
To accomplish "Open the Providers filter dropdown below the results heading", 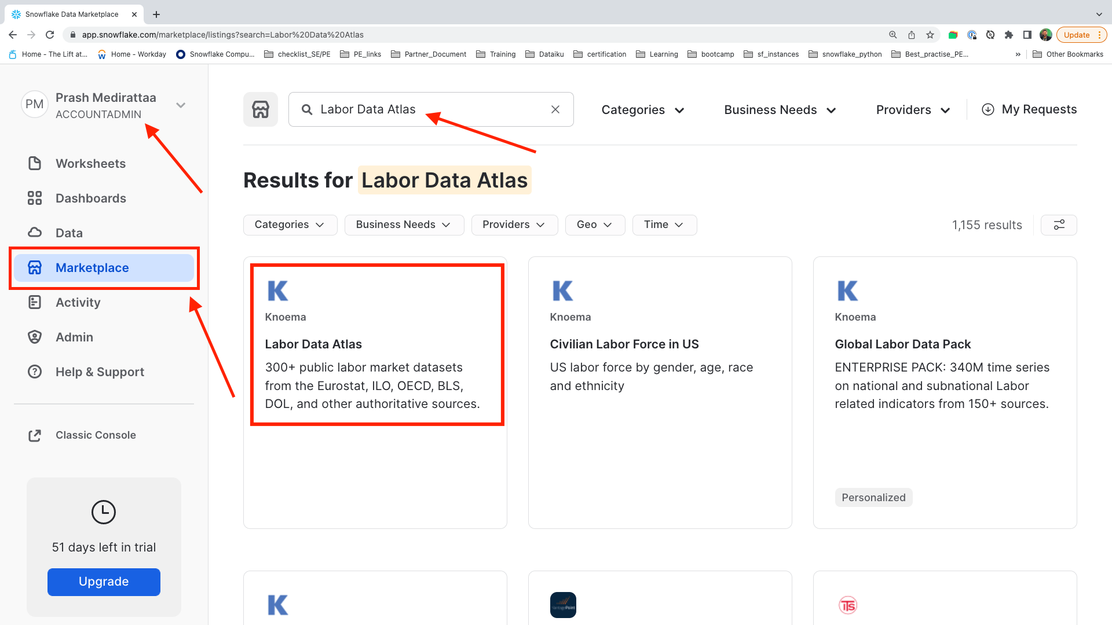I will coord(514,225).
